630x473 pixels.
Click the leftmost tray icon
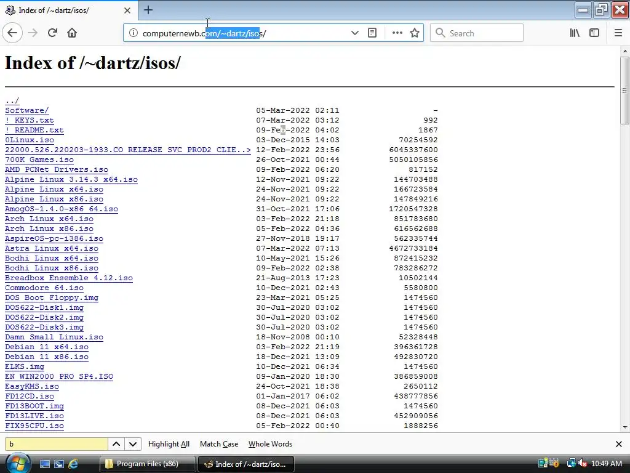(x=543, y=464)
